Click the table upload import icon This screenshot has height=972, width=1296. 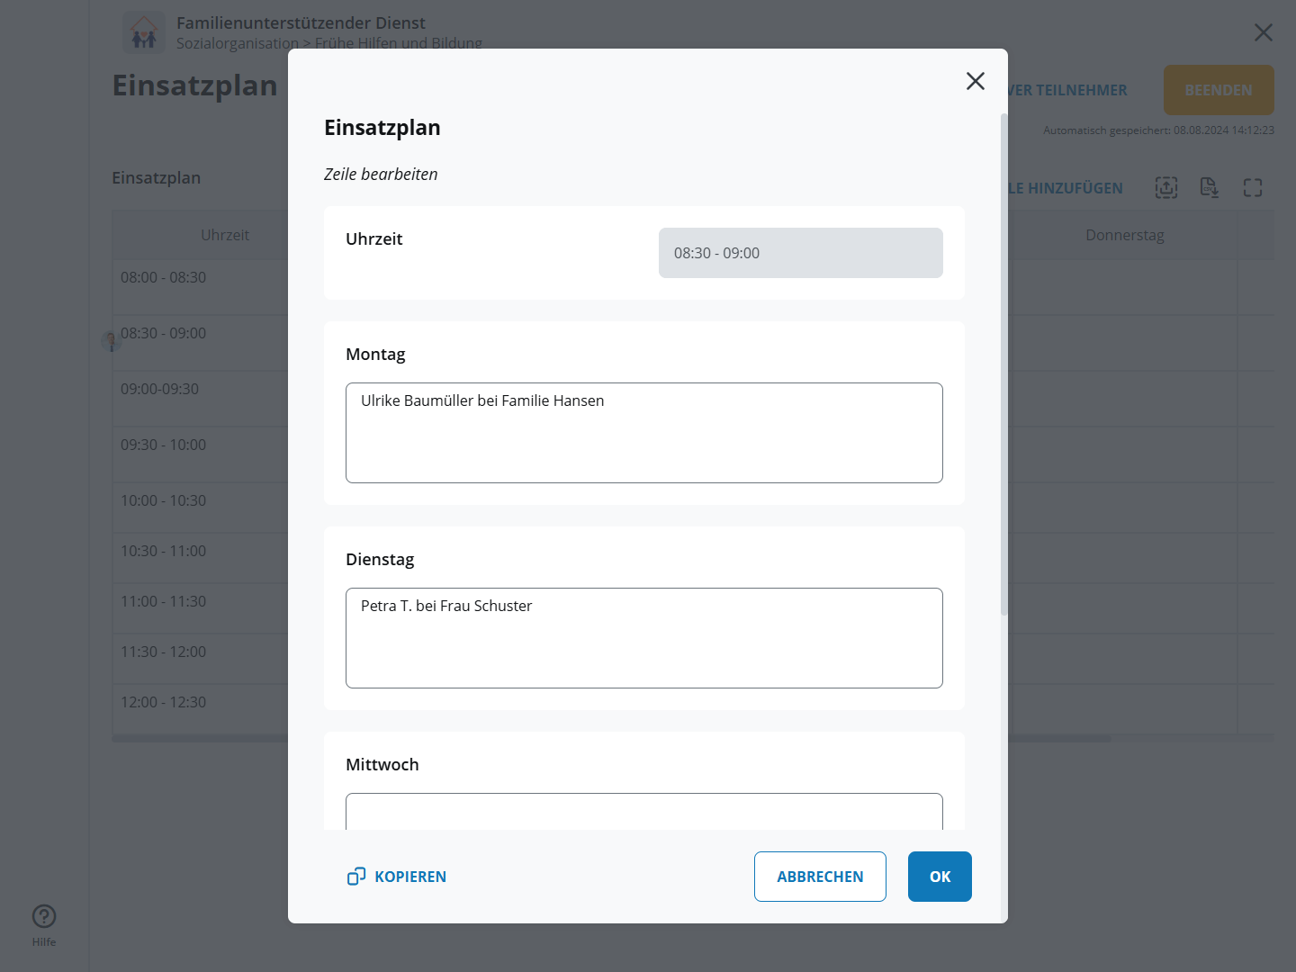(1165, 187)
